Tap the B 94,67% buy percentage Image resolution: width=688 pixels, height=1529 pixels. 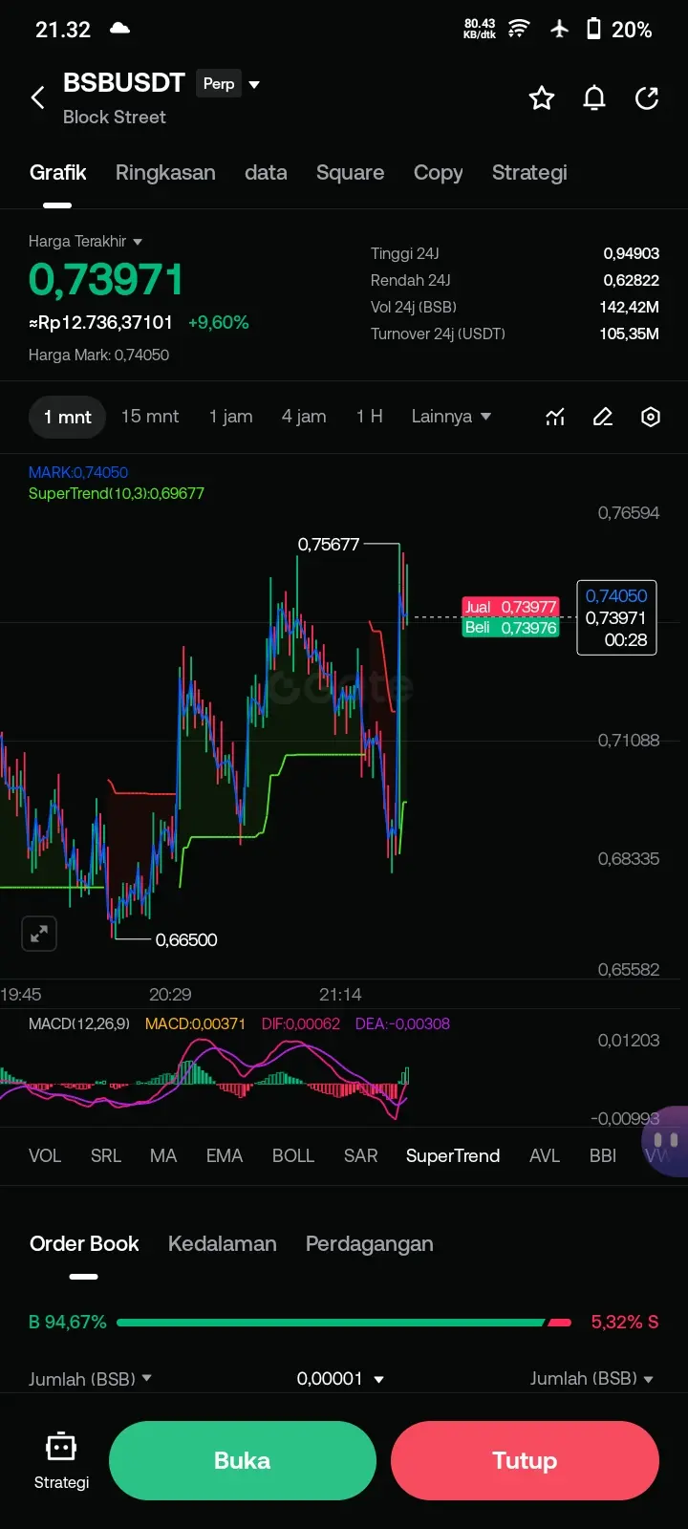click(x=68, y=1323)
